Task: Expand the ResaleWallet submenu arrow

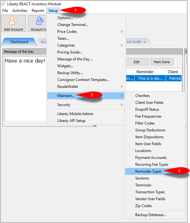Action: (121, 86)
